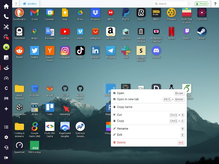Launch the Translate icon
Image resolution: width=219 pixels, height=164 pixels.
[x=50, y=31]
